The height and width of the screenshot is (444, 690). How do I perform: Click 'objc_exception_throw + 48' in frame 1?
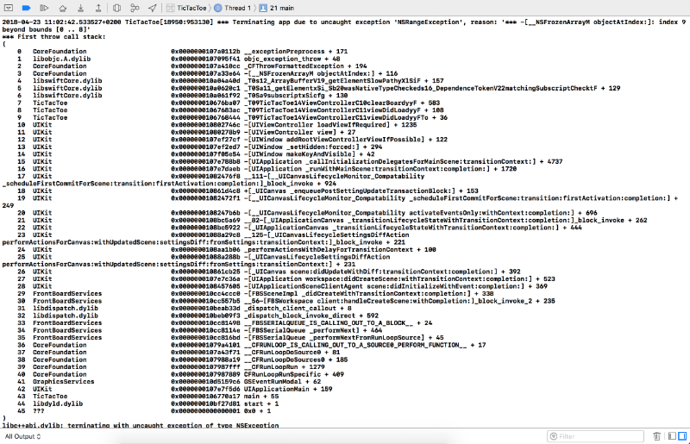click(x=292, y=59)
